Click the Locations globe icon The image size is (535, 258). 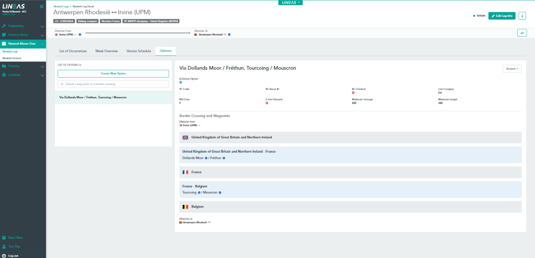tap(4, 75)
